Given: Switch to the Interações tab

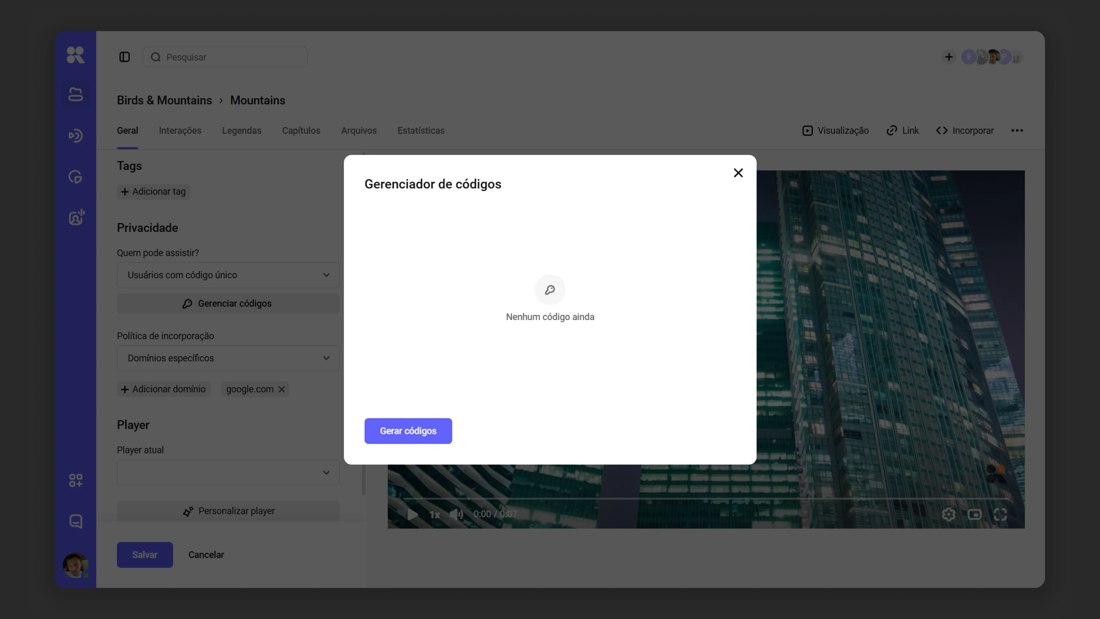Looking at the screenshot, I should (180, 131).
